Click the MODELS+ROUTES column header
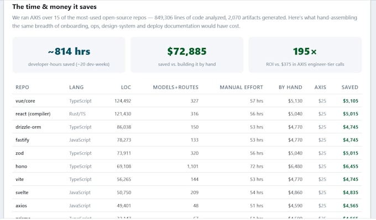The image size is (376, 220). pyautogui.click(x=176, y=87)
